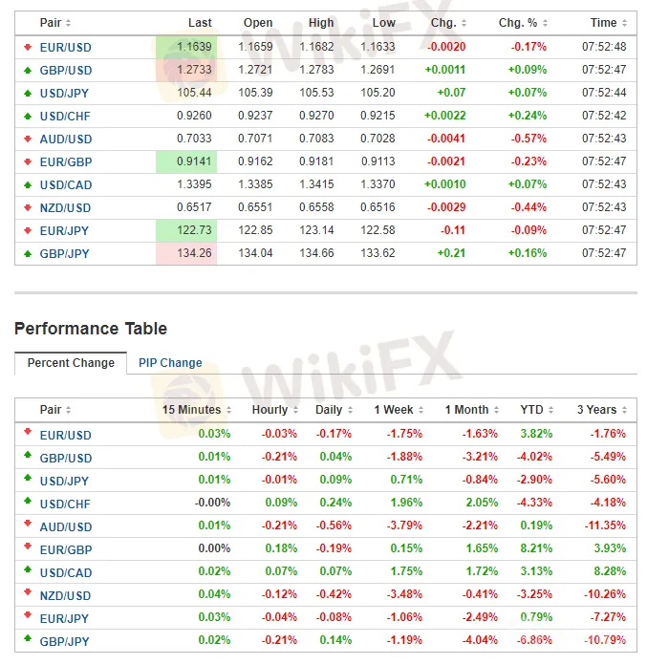Select the Percent Change tab
Screen dimensions: 647x665
click(x=71, y=363)
